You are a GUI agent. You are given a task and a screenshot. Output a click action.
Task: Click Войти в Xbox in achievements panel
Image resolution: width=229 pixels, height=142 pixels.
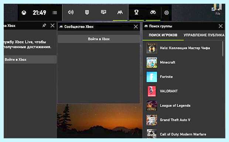pyautogui.click(x=30, y=59)
